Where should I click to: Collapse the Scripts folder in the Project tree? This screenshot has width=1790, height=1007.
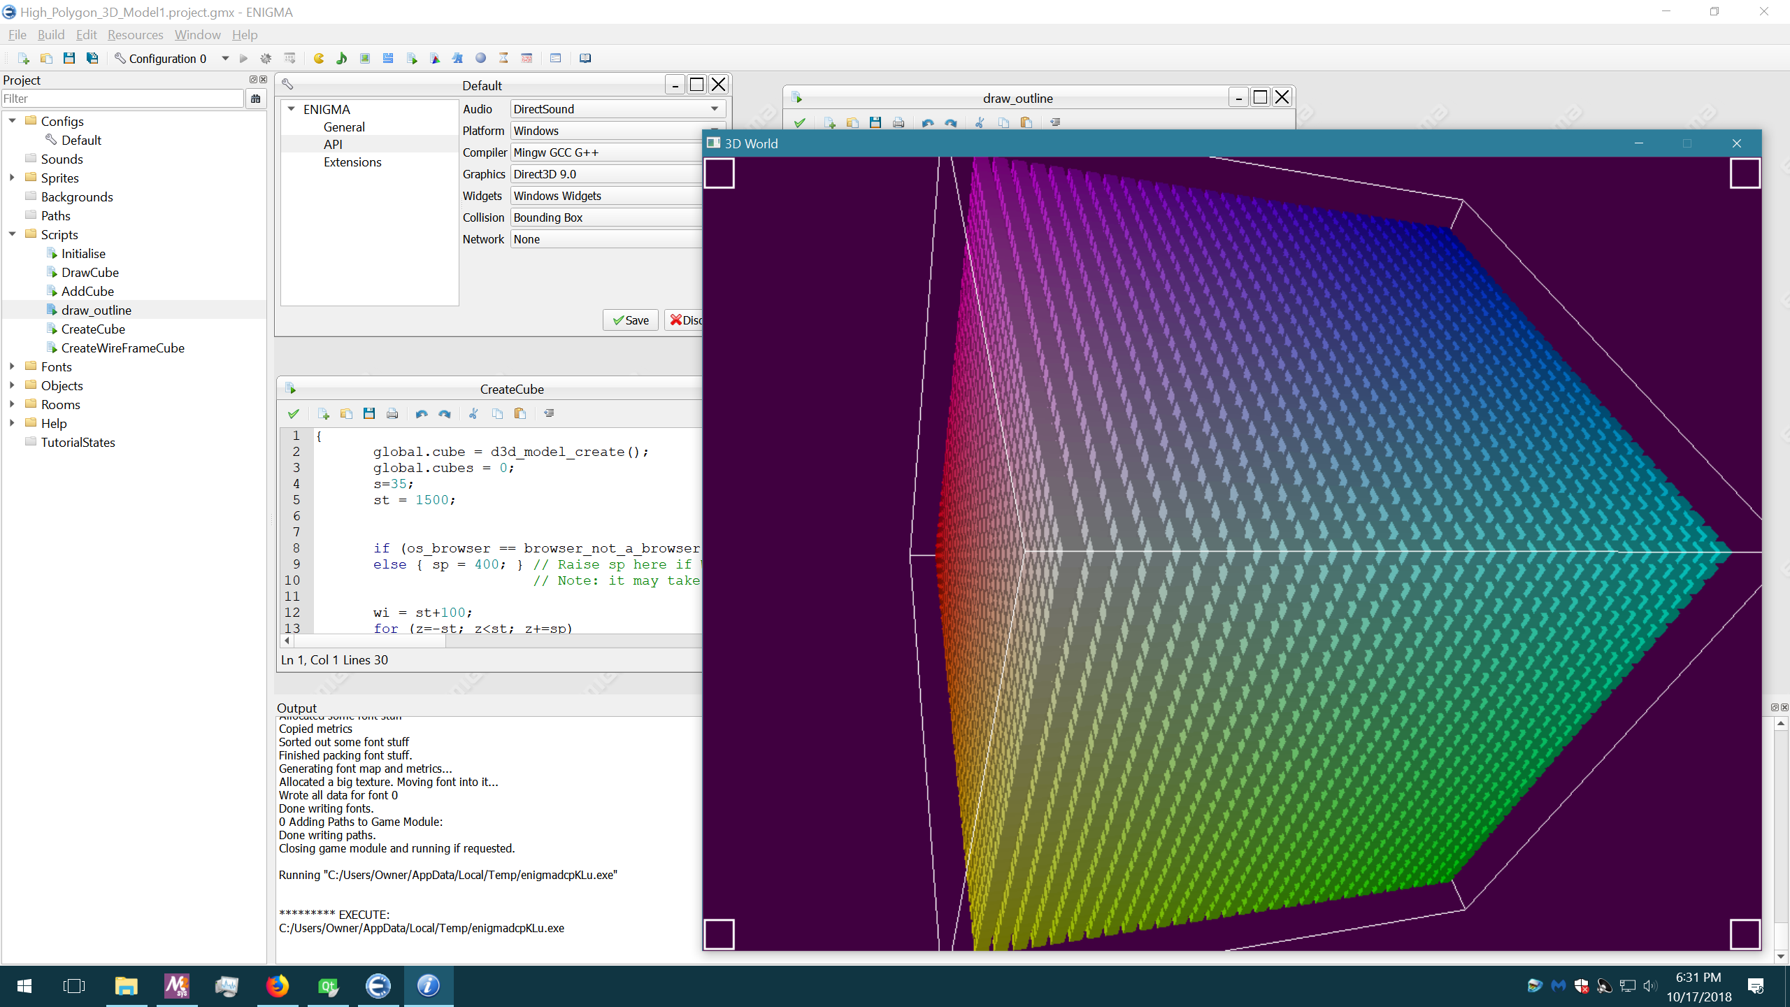click(12, 234)
